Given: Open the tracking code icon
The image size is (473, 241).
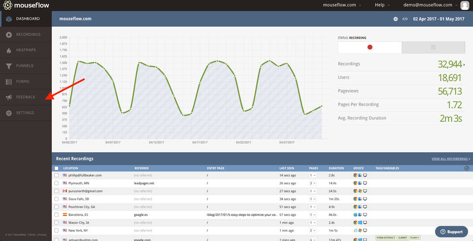Looking at the screenshot, I should coord(405,19).
